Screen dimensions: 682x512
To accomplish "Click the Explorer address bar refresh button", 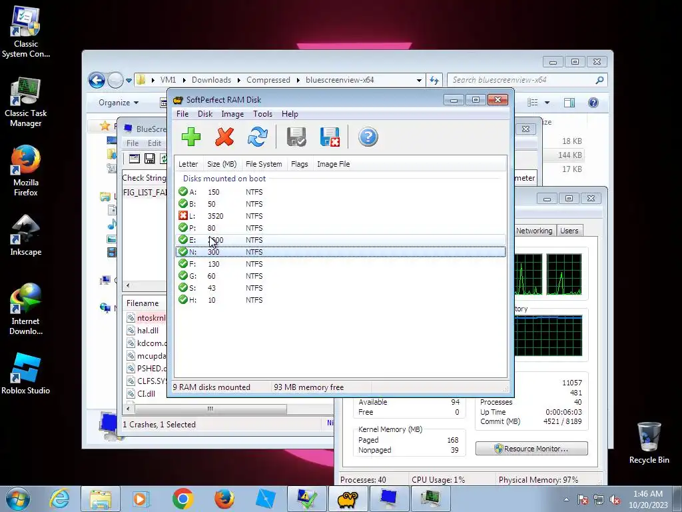I will (434, 80).
